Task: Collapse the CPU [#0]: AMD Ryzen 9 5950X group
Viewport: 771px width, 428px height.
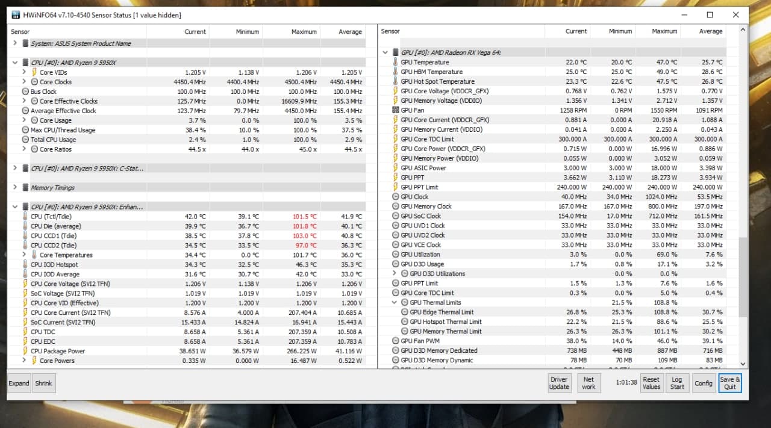Action: (15, 63)
